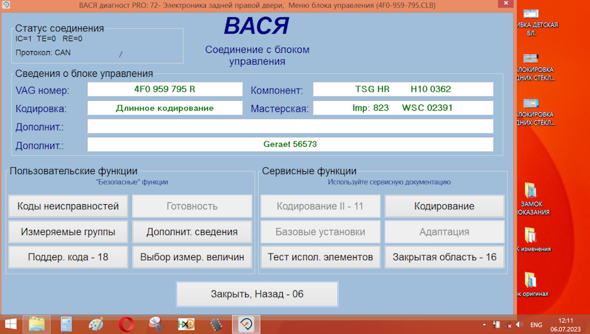This screenshot has width=590, height=334.
Task: Click Компонент field TSG HR H10 0362
Action: (403, 89)
